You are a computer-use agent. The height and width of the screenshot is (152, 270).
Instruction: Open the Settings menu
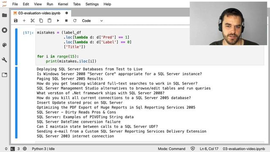[92, 4]
